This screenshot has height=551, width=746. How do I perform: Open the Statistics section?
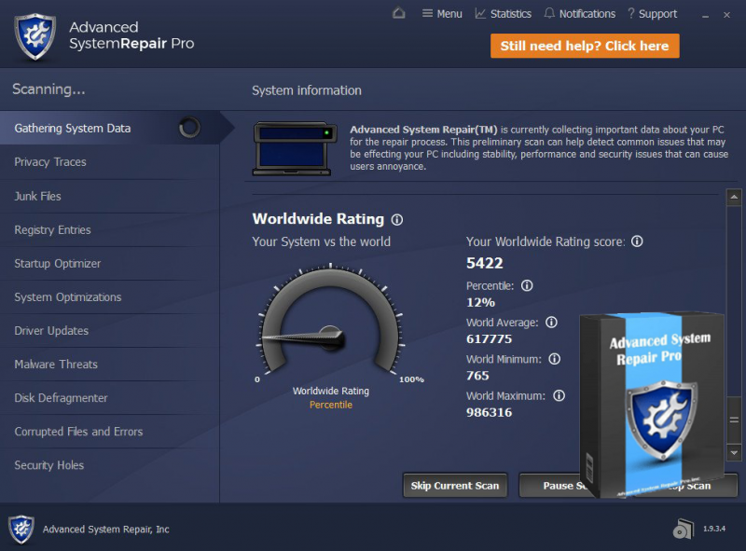504,14
